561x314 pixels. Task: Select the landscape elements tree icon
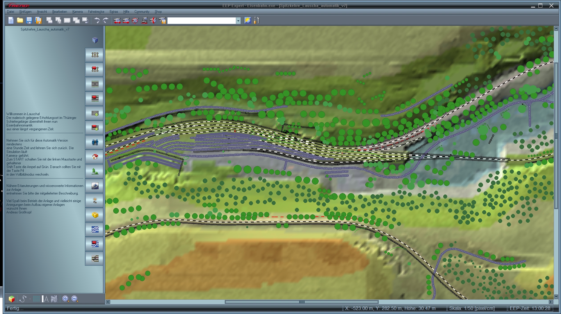tap(94, 171)
